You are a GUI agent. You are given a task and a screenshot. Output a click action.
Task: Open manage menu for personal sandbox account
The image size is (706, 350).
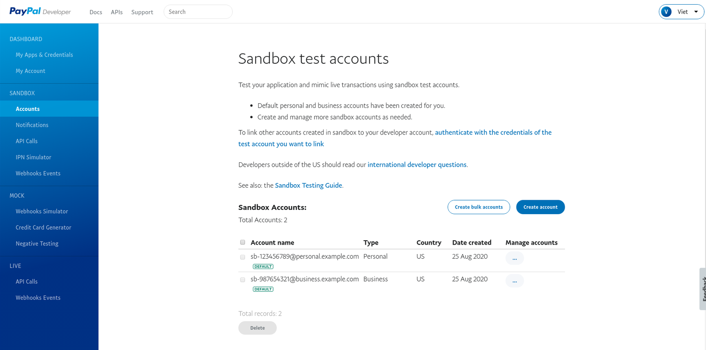(x=514, y=258)
